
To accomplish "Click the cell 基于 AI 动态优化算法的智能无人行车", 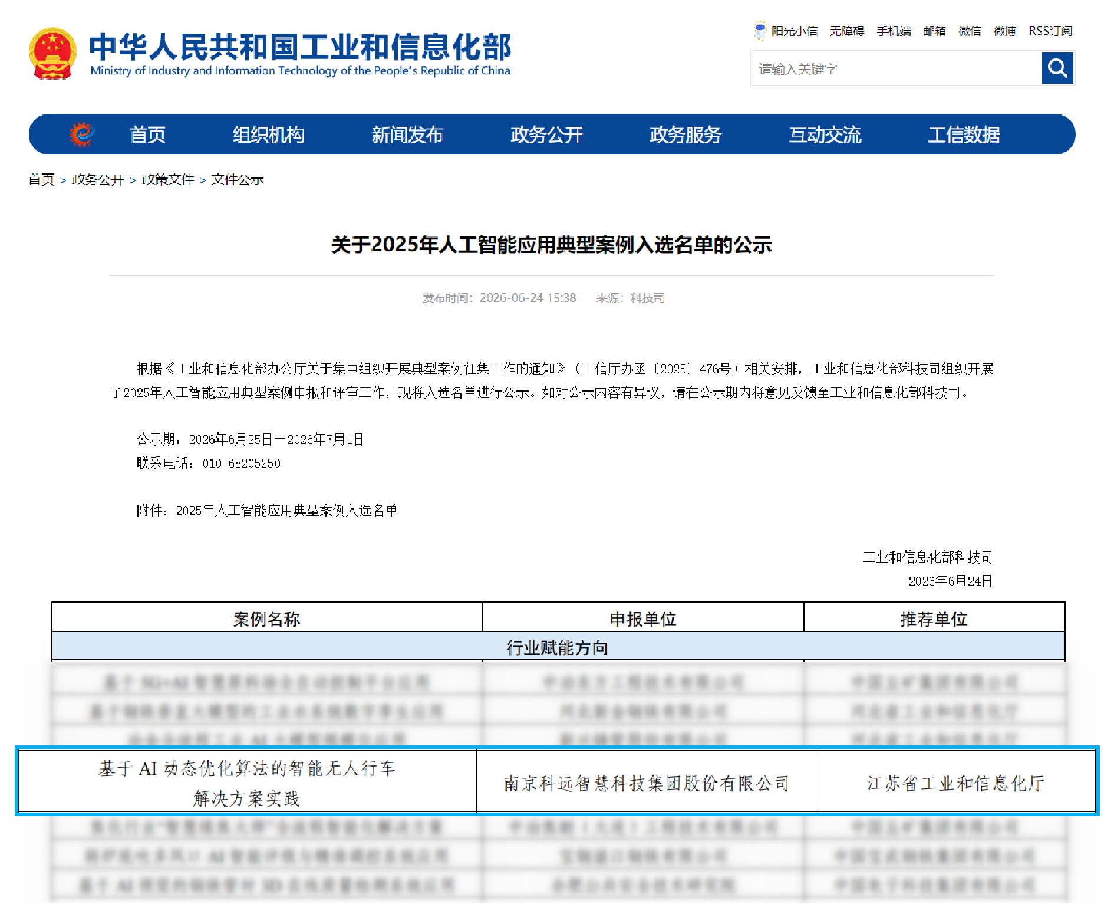I will pos(247,781).
